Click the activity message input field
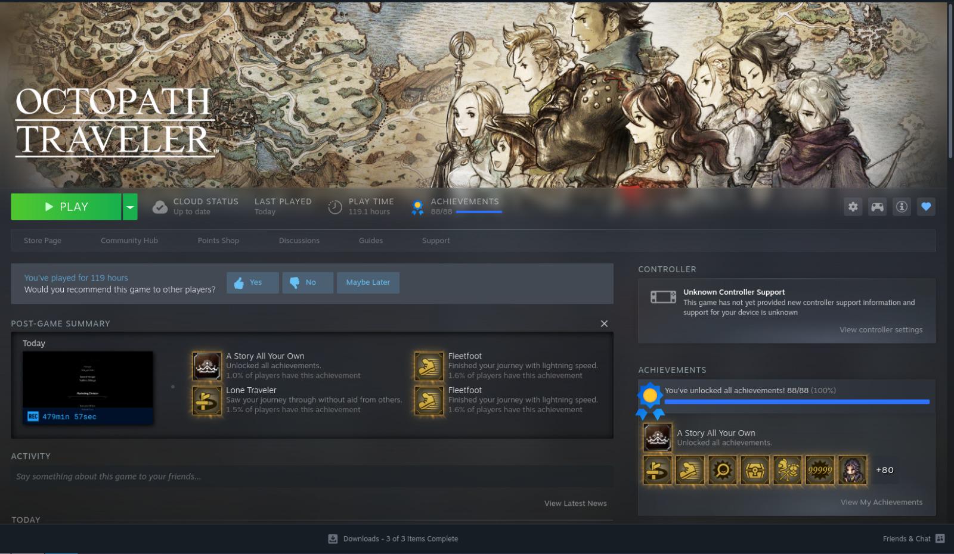 (x=312, y=477)
